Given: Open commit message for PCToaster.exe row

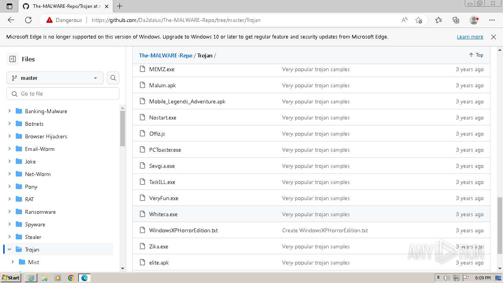Looking at the screenshot, I should pos(316,150).
